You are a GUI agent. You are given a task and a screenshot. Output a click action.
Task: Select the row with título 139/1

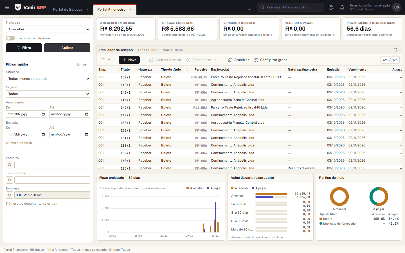(x=249, y=77)
